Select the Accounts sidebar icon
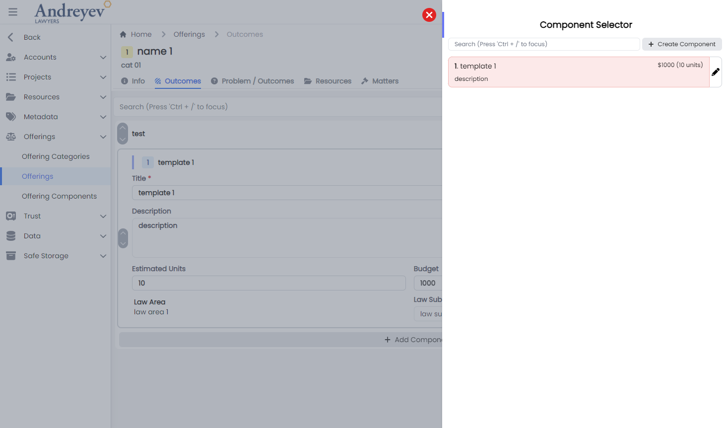728x428 pixels. click(10, 57)
